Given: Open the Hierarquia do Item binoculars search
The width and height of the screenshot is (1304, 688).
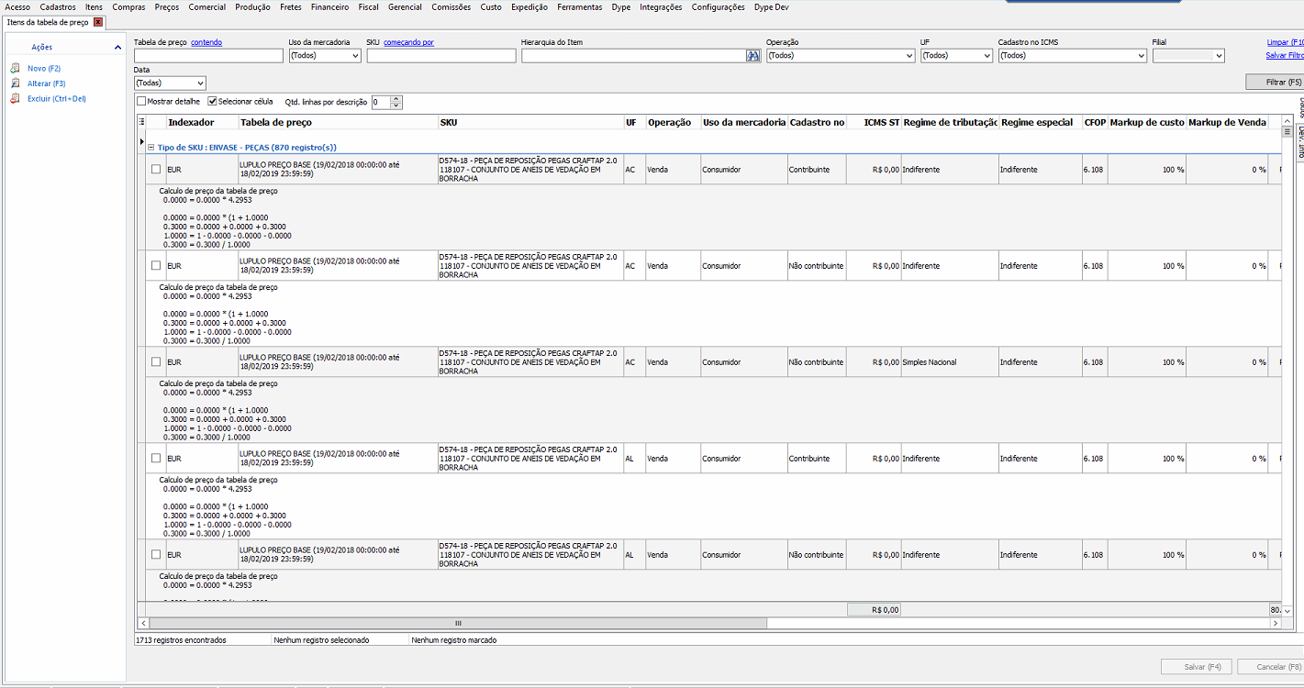Looking at the screenshot, I should click(753, 56).
